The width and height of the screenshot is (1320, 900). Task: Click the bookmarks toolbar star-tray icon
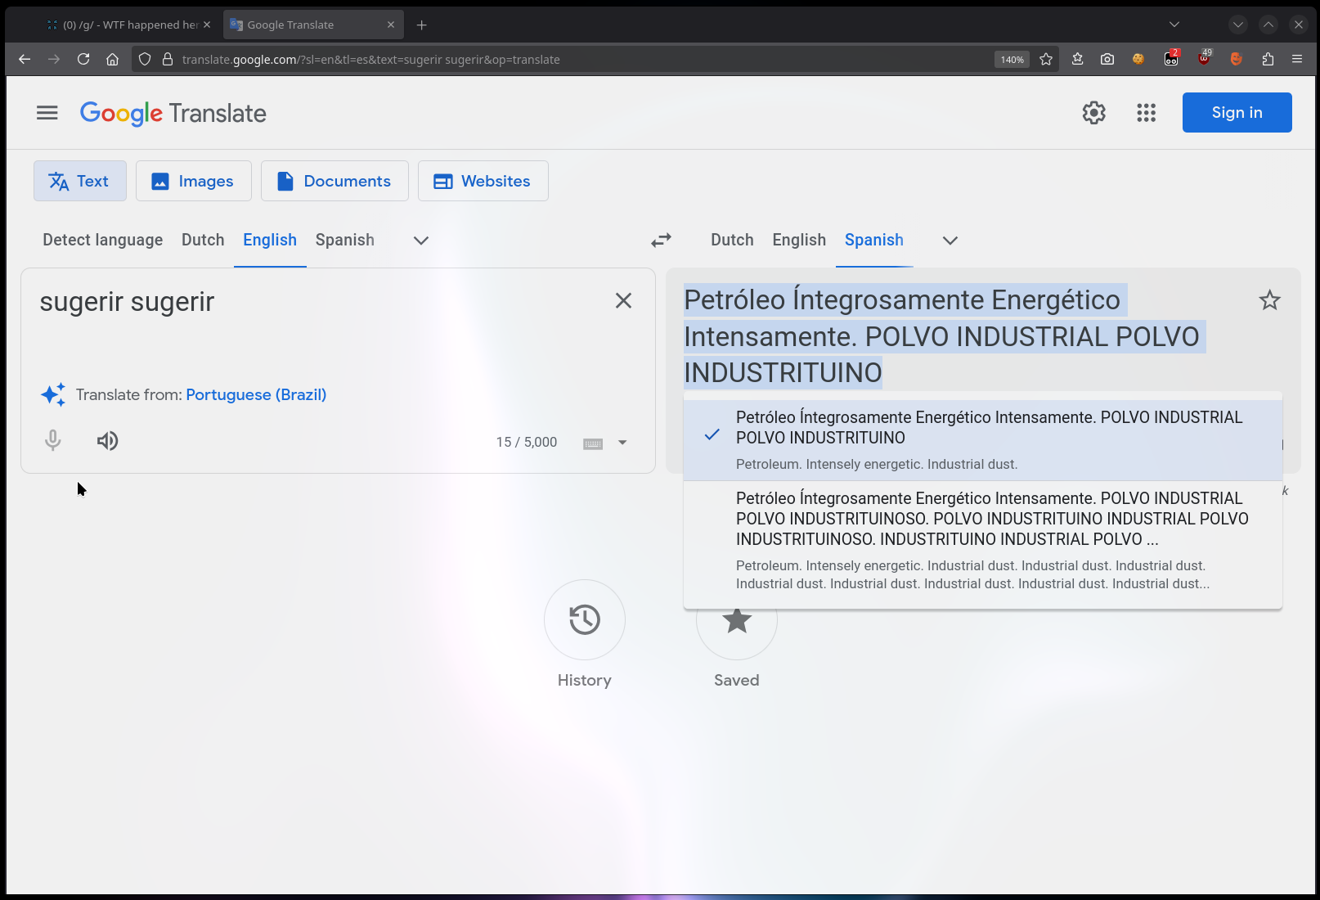pyautogui.click(x=1077, y=59)
